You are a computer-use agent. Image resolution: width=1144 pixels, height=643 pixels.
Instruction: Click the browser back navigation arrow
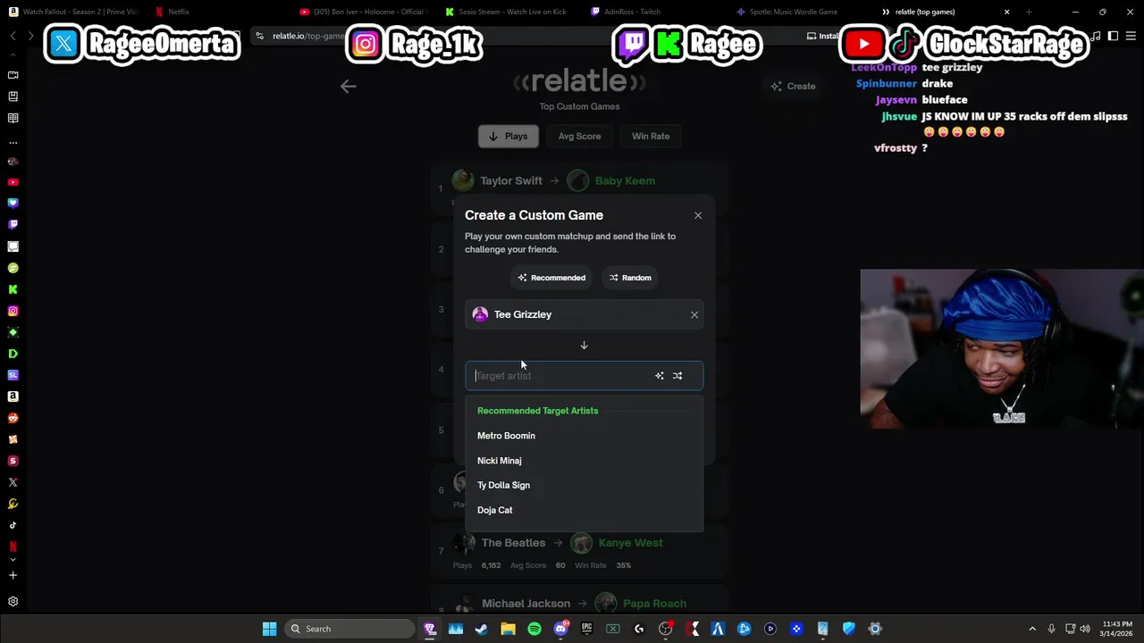(13, 36)
